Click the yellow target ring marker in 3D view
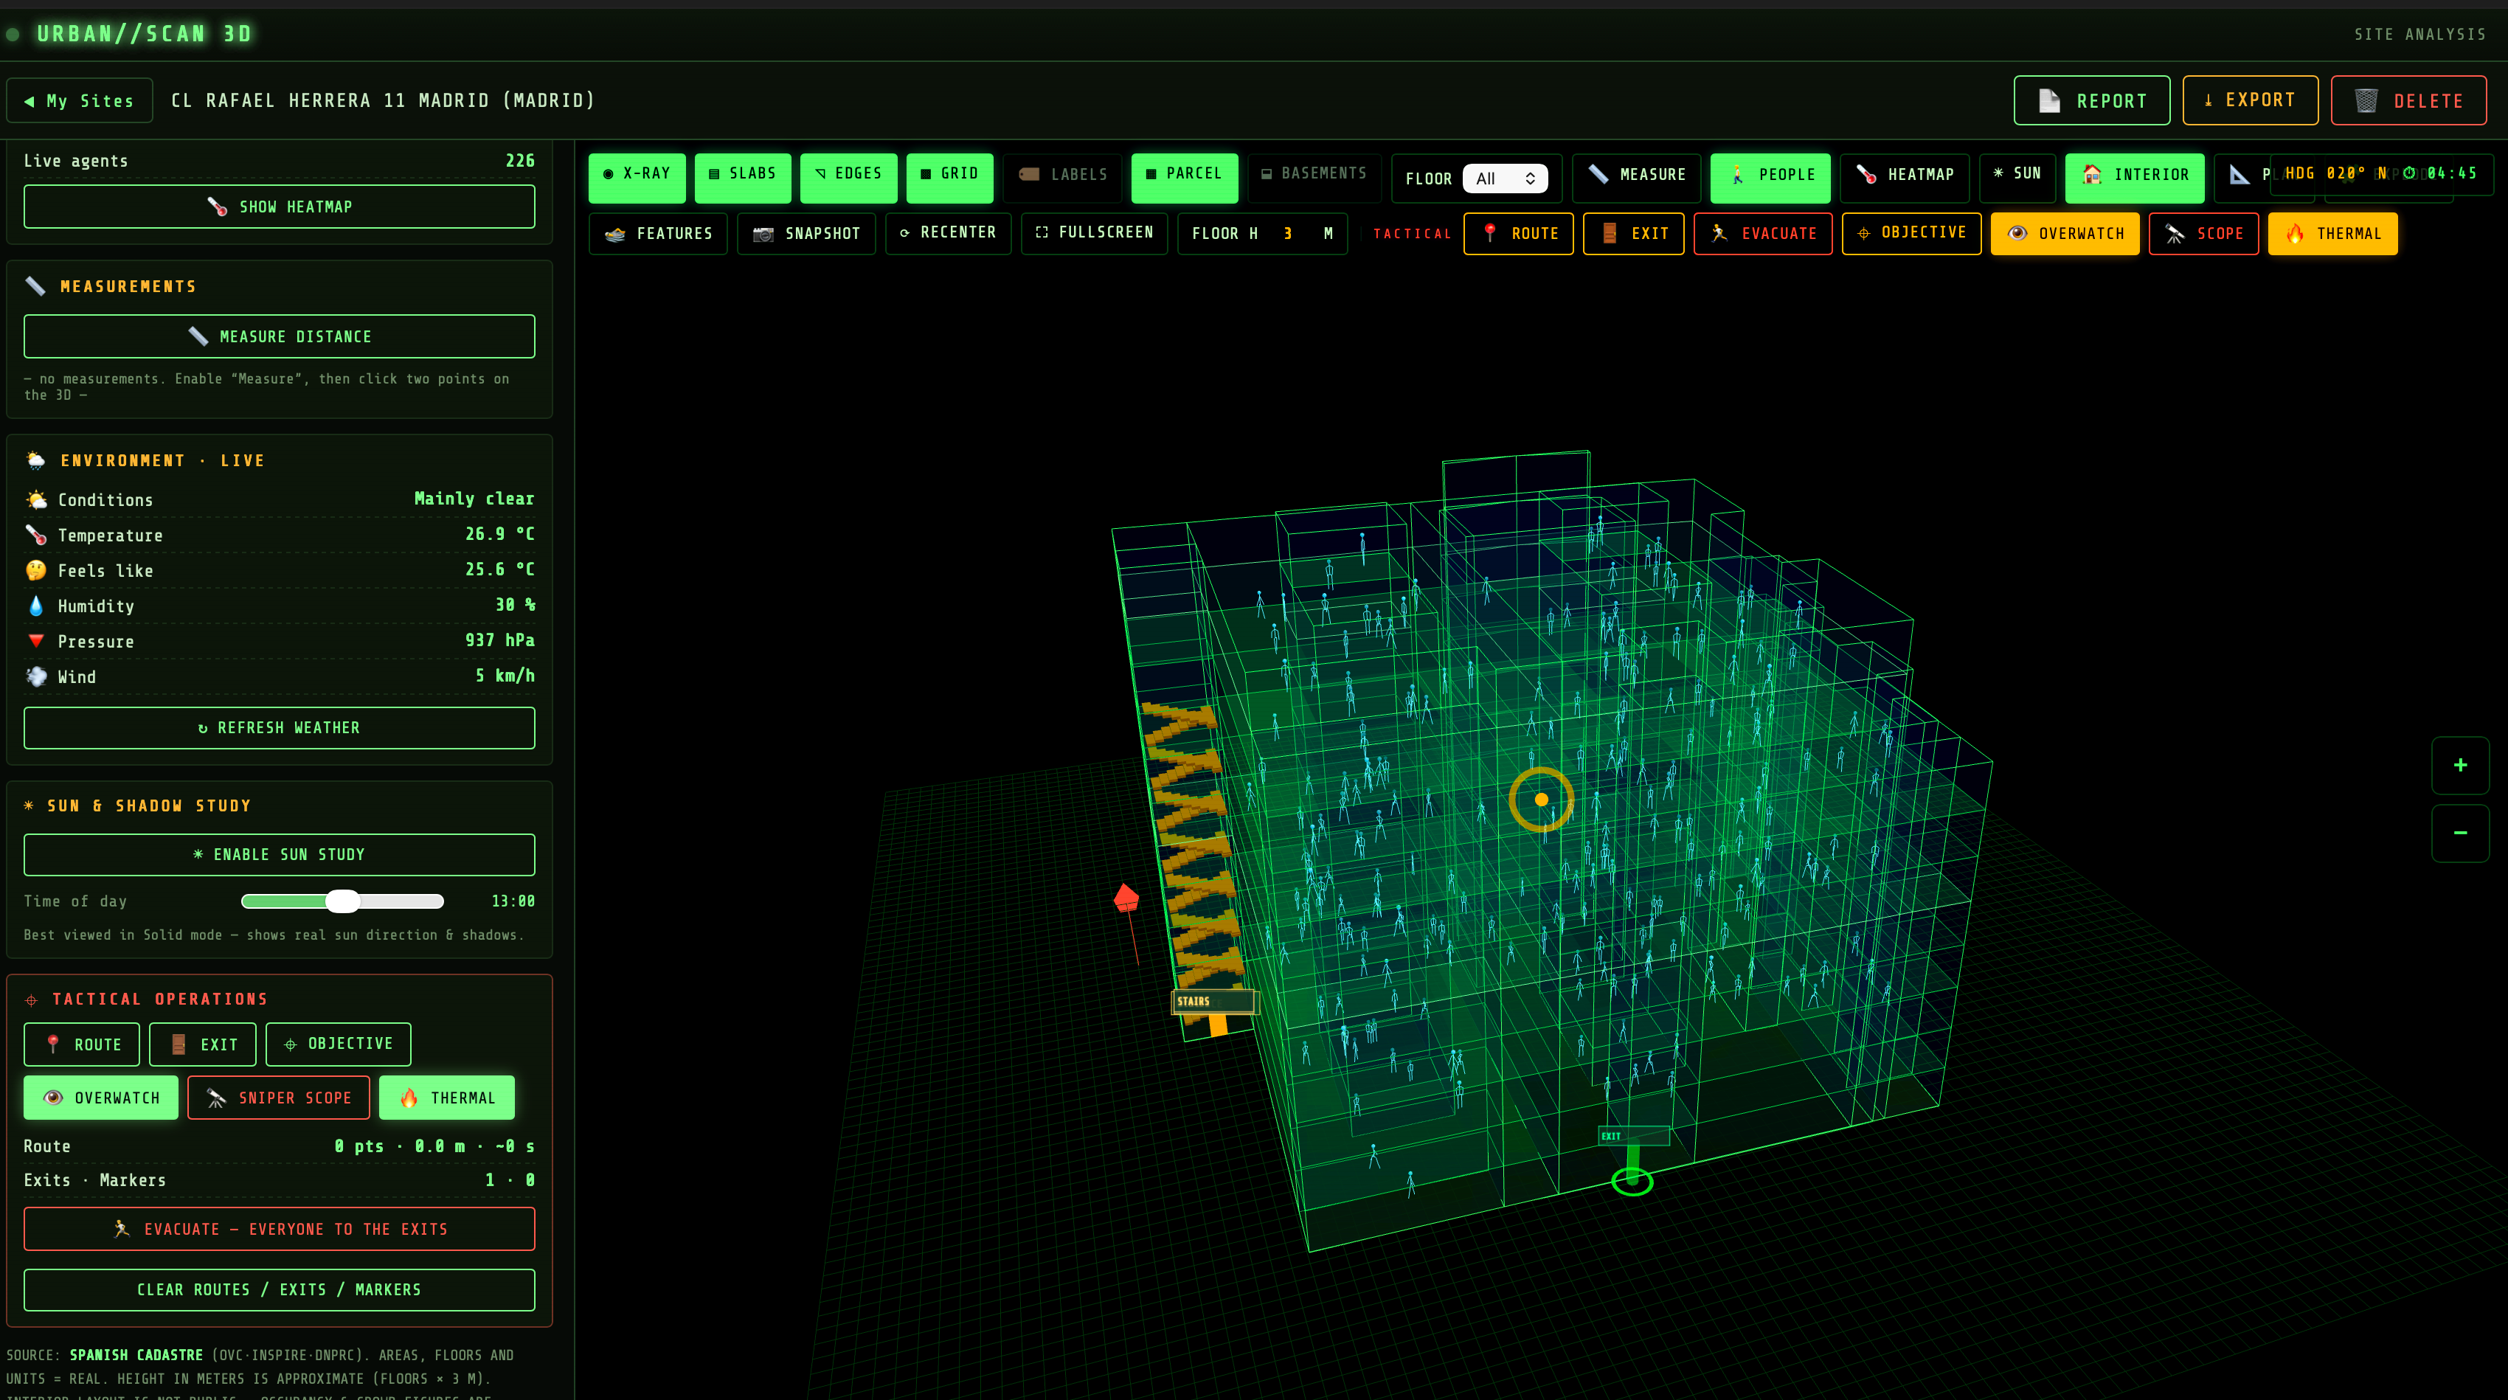 pyautogui.click(x=1541, y=800)
